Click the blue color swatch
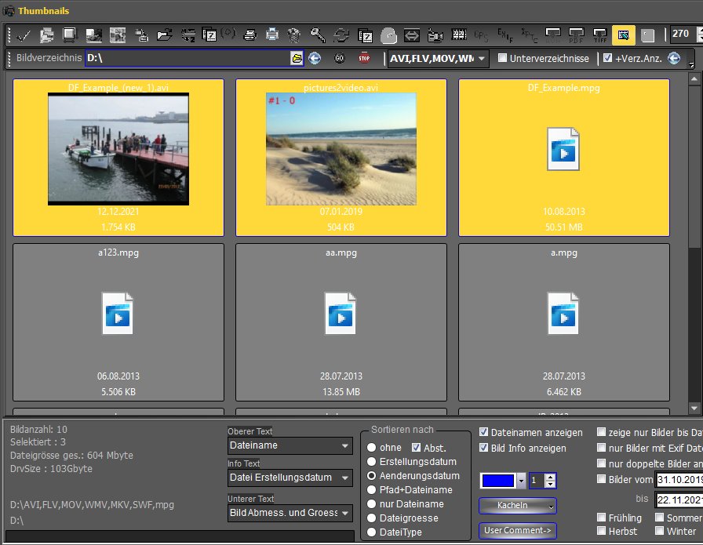The image size is (703, 545). pos(497,481)
